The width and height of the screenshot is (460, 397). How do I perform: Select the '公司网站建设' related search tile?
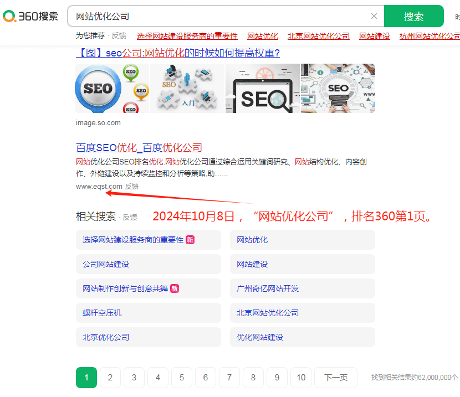pyautogui.click(x=148, y=264)
